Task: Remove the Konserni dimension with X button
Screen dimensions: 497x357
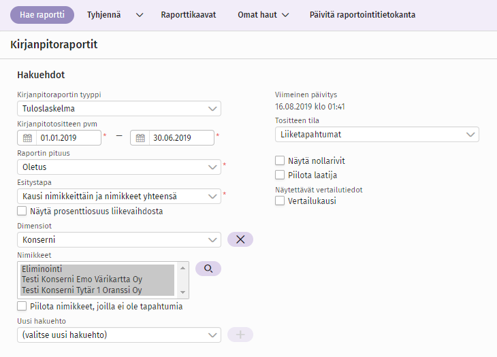Action: (x=240, y=239)
